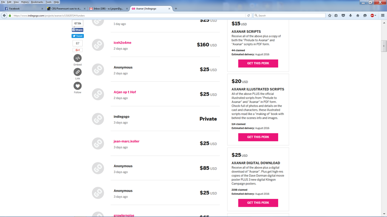
Task: Open the Bookmarks menu
Action: (x=37, y=2)
